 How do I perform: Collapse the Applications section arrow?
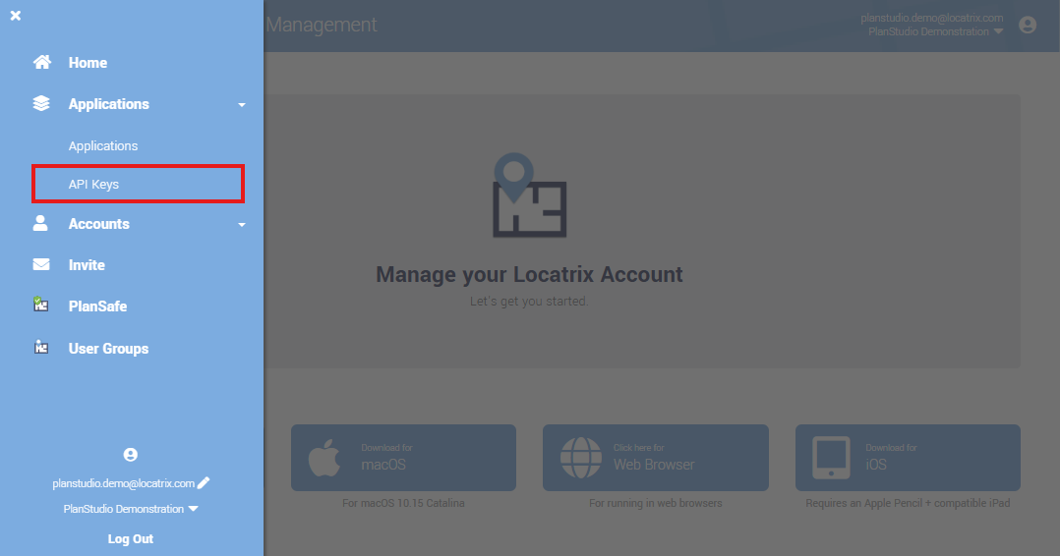241,105
